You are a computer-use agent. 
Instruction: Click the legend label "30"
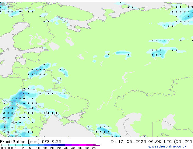(x=66, y=148)
